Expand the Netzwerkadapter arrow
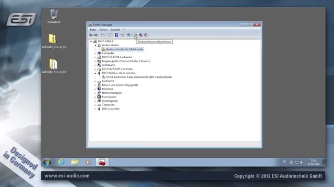Image resolution: width=334 pixels, height=187 pixels. 95,93
